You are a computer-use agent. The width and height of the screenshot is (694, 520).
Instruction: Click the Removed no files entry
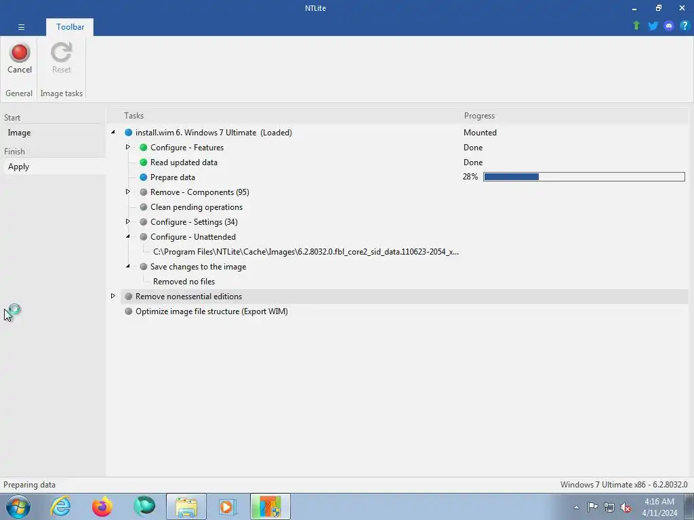[184, 282]
